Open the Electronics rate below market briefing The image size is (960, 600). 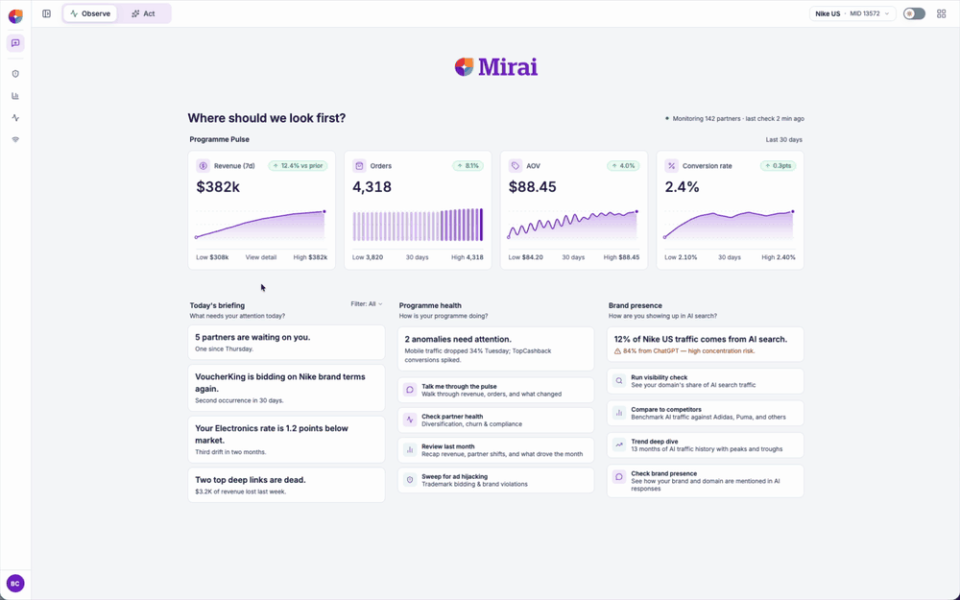point(286,440)
